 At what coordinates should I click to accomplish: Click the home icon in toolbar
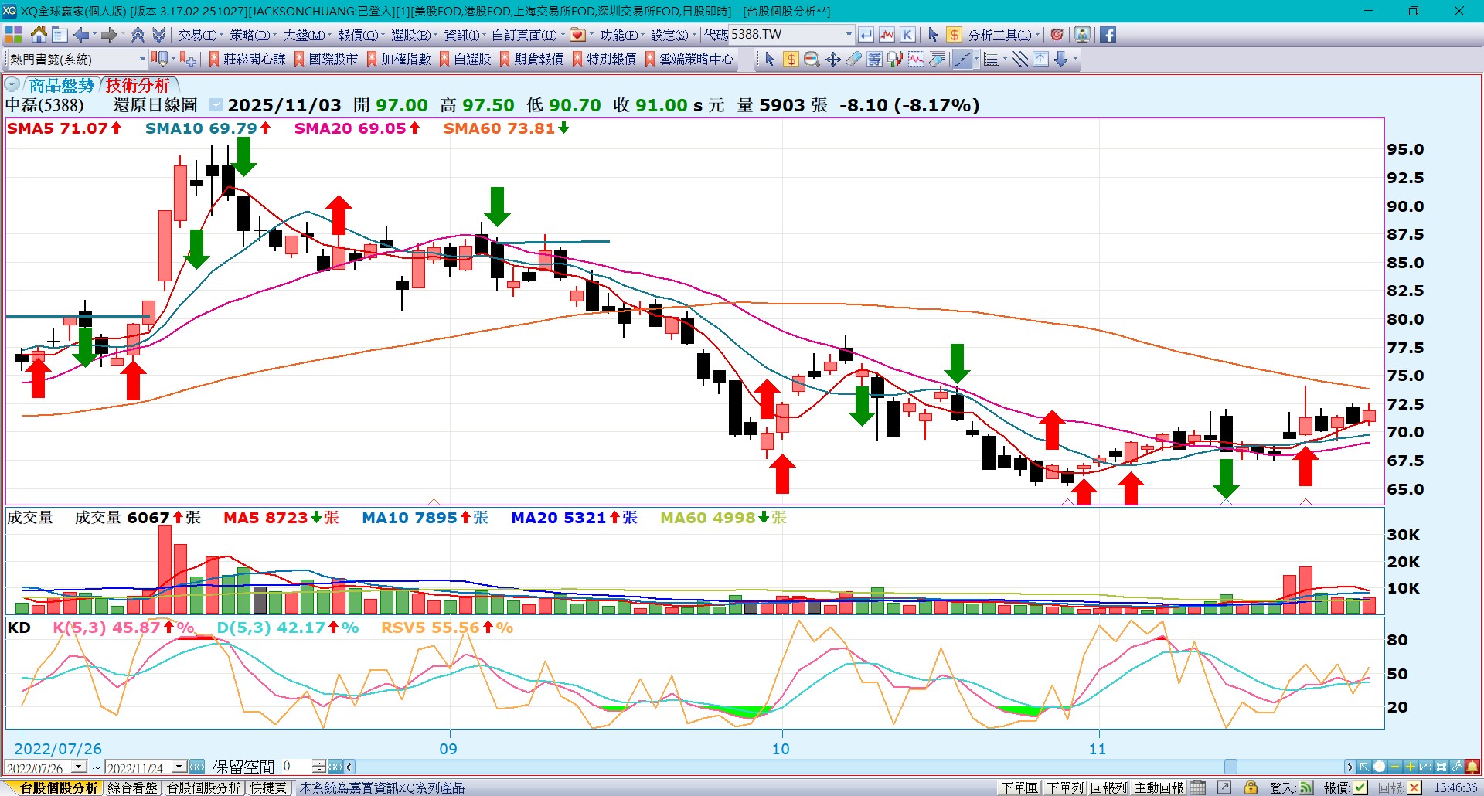(39, 35)
